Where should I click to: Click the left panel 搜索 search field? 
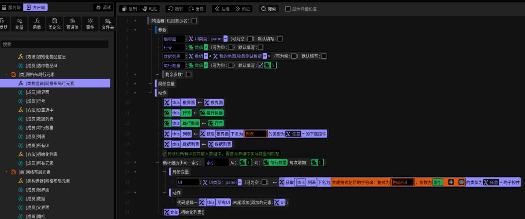point(54,44)
